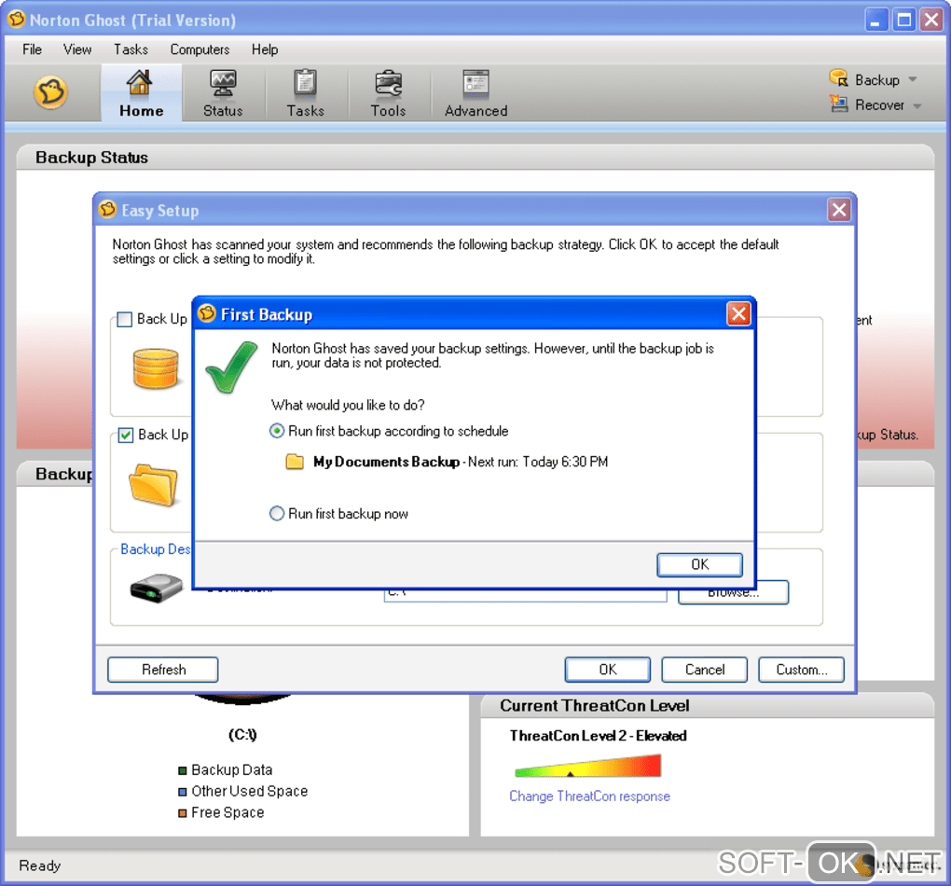Click the My Documents Backup folder icon
This screenshot has width=951, height=886.
[x=295, y=462]
